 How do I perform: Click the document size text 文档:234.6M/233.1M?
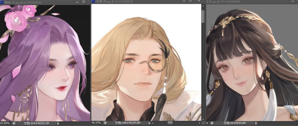click(x=36, y=123)
